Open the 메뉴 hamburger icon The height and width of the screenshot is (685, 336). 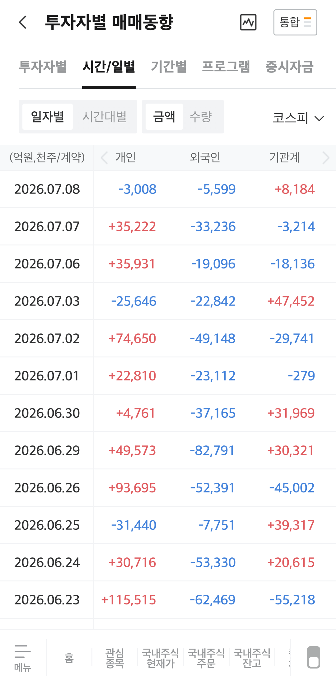[23, 658]
